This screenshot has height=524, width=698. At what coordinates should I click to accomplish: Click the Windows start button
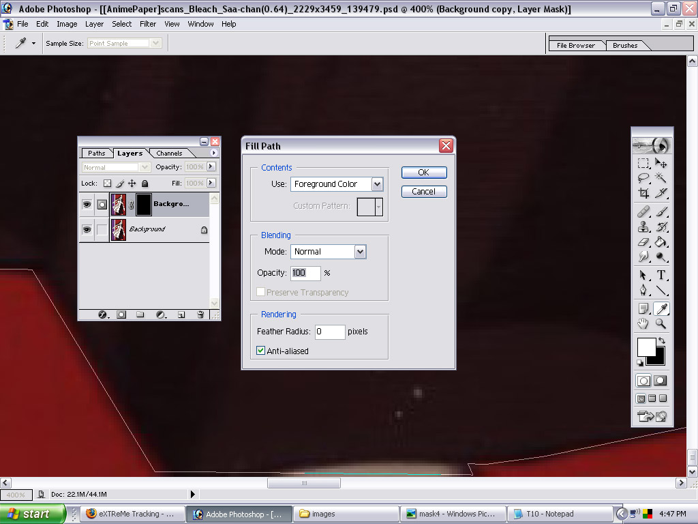tap(33, 514)
